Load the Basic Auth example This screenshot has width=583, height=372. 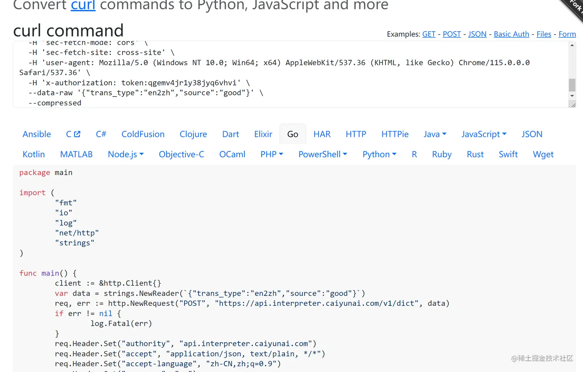511,34
